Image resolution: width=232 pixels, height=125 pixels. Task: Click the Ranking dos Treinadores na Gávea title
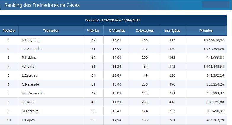[x=42, y=5]
